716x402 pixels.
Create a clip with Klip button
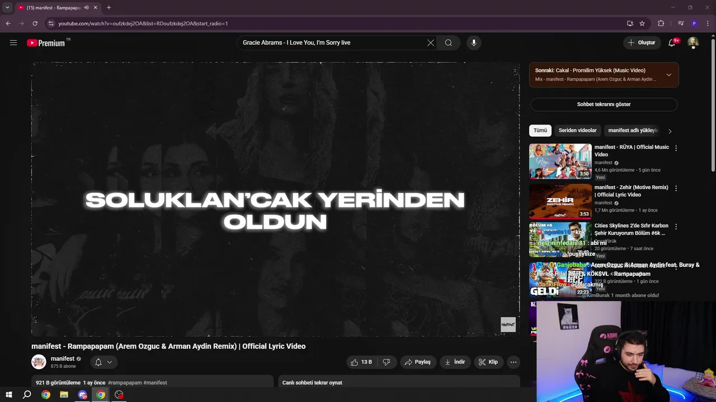pyautogui.click(x=488, y=362)
